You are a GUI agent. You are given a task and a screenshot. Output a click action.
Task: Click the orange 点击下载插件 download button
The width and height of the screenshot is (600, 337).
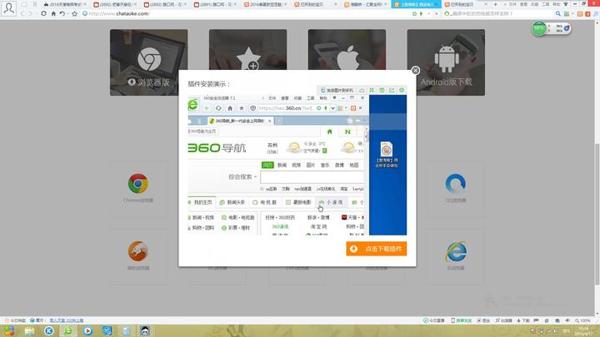pyautogui.click(x=376, y=249)
